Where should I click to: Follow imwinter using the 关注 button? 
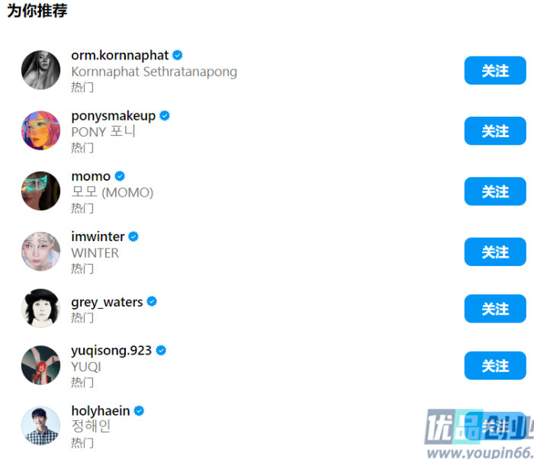[495, 252]
